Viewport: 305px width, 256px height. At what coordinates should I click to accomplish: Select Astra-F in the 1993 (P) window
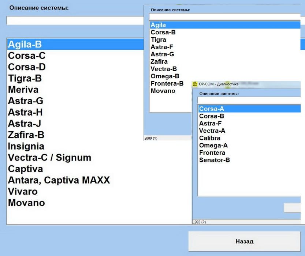coord(210,123)
